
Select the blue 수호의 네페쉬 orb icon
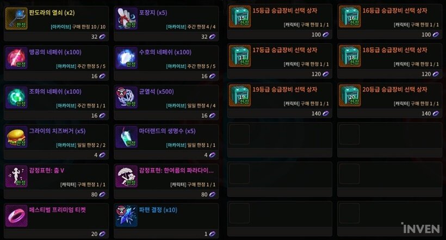(126, 58)
